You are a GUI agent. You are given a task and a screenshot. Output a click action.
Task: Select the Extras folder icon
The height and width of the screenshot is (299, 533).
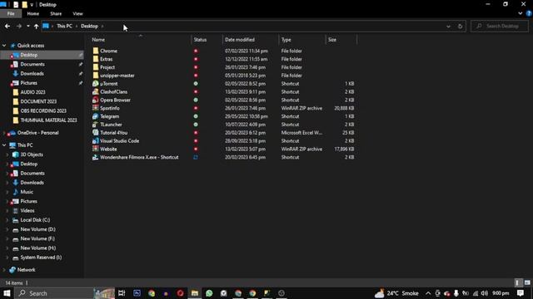[96, 59]
